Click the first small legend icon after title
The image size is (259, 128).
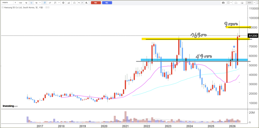click(46, 7)
